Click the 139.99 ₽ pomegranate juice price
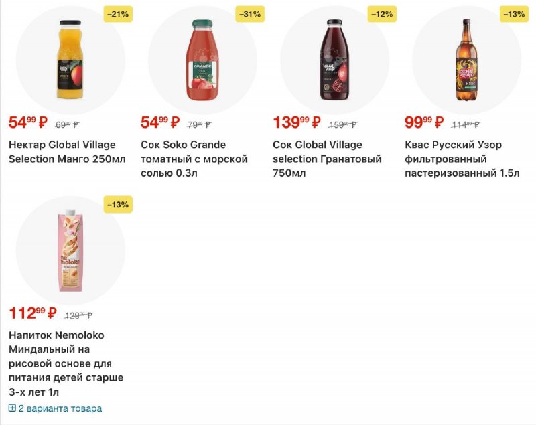The width and height of the screenshot is (536, 425). 297,122
